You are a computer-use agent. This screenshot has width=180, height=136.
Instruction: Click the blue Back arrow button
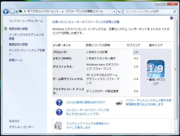point(6,12)
